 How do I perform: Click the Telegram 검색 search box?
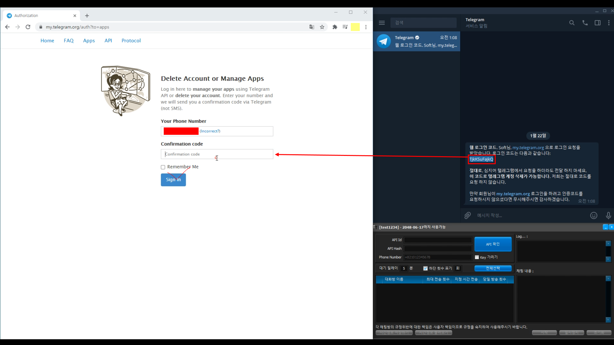tap(423, 23)
